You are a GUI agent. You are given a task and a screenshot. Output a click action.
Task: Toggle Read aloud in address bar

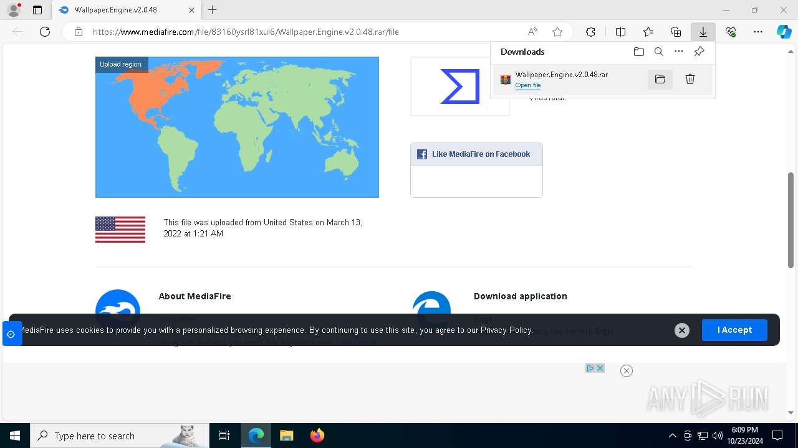[x=532, y=32]
